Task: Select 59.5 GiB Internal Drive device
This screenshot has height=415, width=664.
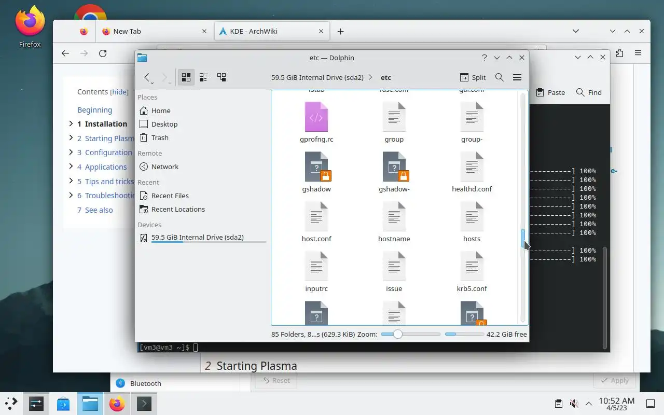Action: 202,238
